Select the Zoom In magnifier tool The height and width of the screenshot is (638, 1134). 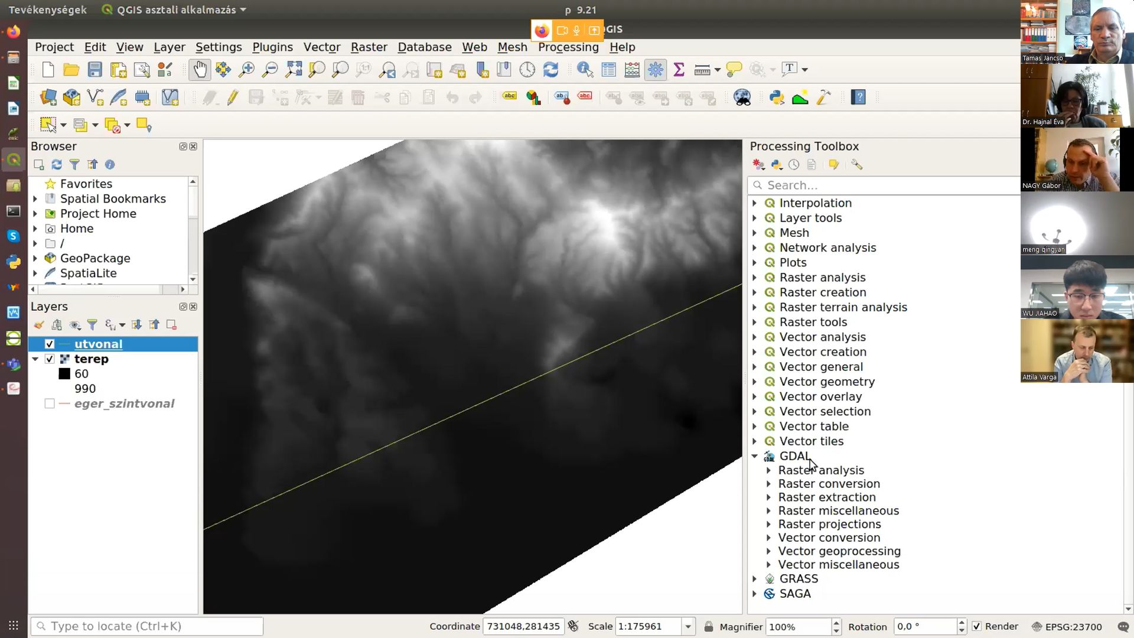click(246, 70)
